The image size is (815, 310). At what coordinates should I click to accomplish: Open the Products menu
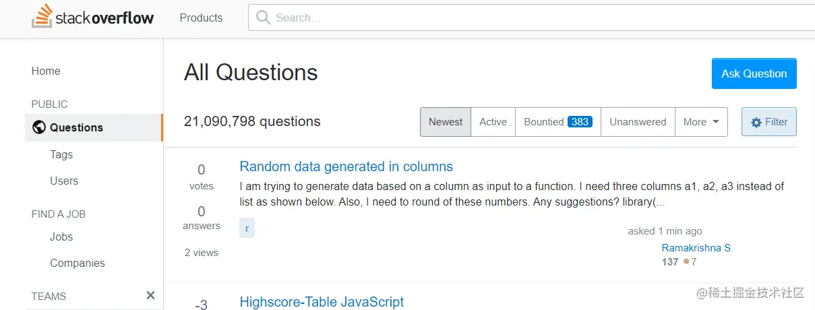(201, 18)
